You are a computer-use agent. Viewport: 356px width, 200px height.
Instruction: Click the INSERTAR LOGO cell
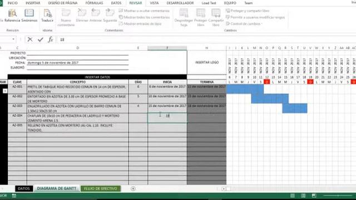[x=206, y=62]
